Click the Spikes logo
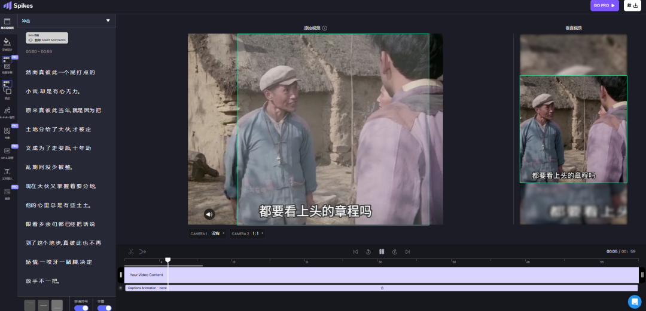646x311 pixels. click(x=18, y=6)
